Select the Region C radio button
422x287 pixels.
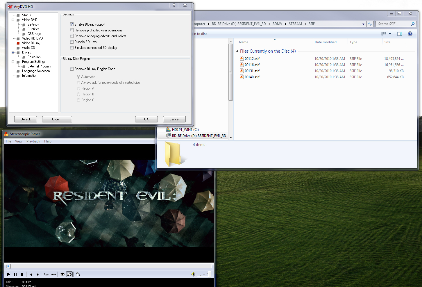78,100
